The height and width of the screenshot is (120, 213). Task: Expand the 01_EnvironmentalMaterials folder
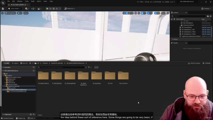click(6, 92)
